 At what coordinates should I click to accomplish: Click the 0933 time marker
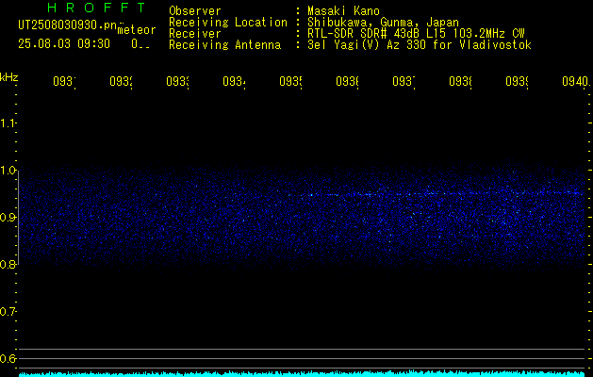point(177,81)
